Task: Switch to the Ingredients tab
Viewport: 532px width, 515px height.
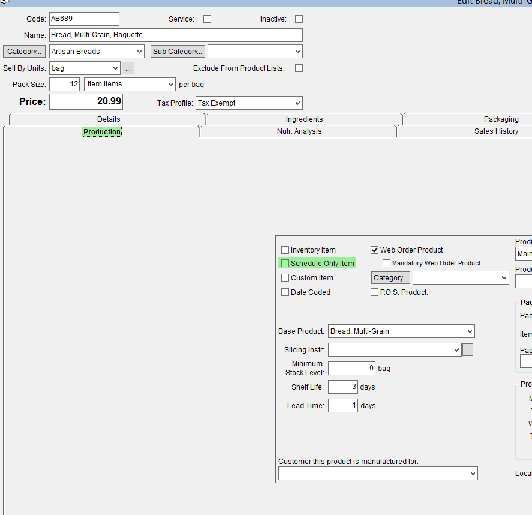Action: (304, 119)
